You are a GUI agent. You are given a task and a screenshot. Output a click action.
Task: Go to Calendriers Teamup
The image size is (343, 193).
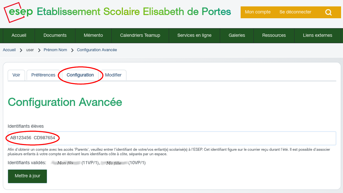[x=140, y=36]
